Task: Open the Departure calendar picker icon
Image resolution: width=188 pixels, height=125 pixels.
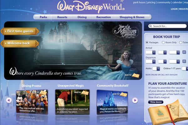Action: tap(184, 61)
